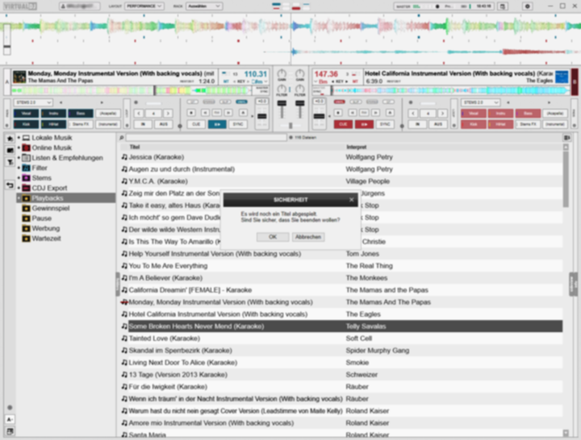The width and height of the screenshot is (581, 440).
Task: Confirm the dialog with OK
Action: pyautogui.click(x=273, y=237)
